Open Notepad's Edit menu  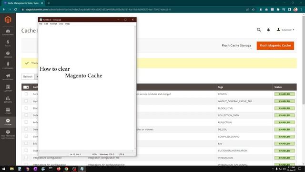pyautogui.click(x=46, y=24)
